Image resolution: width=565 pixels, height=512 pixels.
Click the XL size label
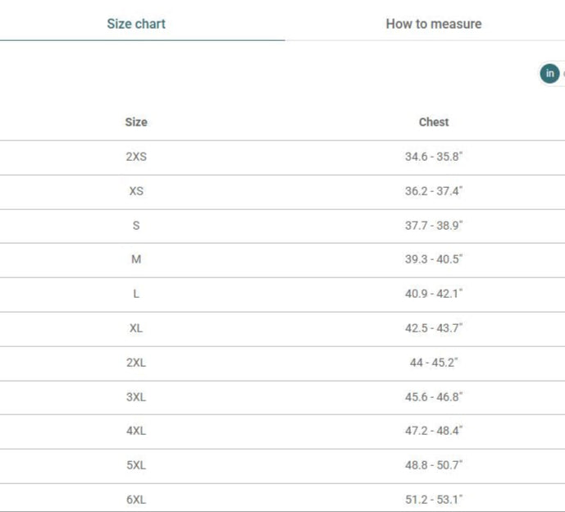pos(136,328)
